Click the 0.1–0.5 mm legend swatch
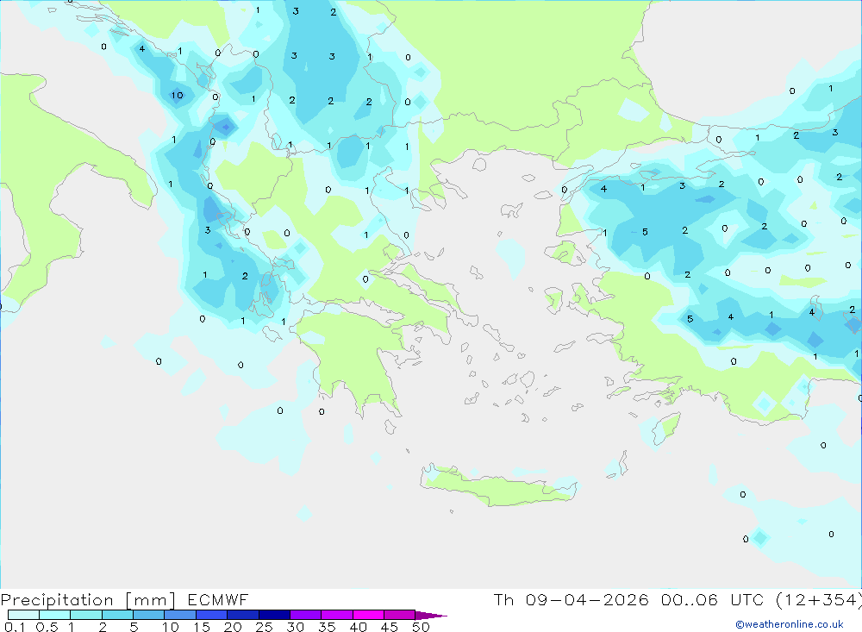This screenshot has height=632, width=862. [x=23, y=615]
